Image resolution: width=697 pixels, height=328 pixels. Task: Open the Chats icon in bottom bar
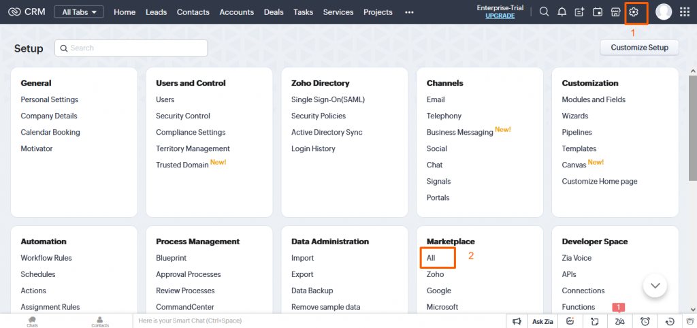32,321
